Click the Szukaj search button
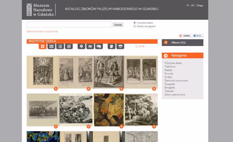 (118, 25)
